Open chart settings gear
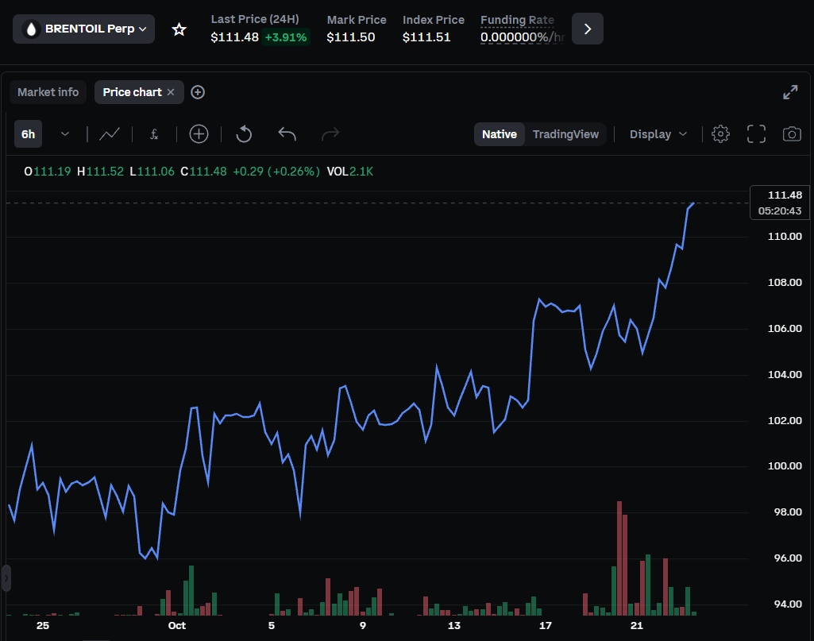 point(720,134)
